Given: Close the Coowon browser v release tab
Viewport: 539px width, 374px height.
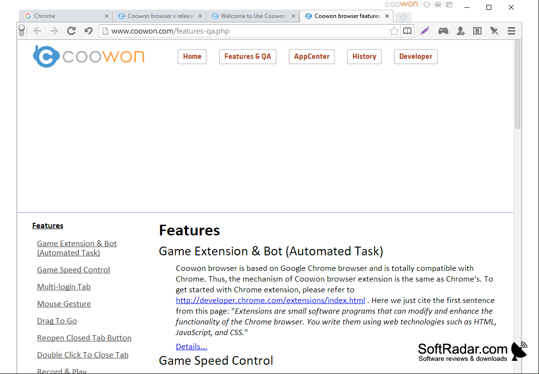Looking at the screenshot, I should [200, 16].
